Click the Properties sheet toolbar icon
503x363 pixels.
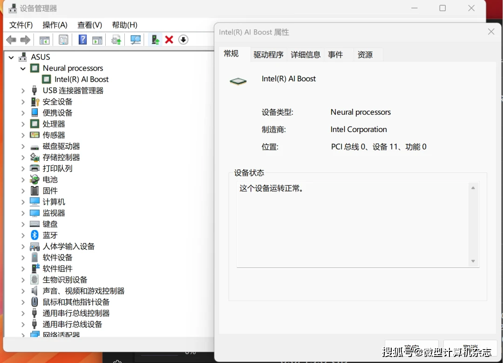[x=63, y=40]
